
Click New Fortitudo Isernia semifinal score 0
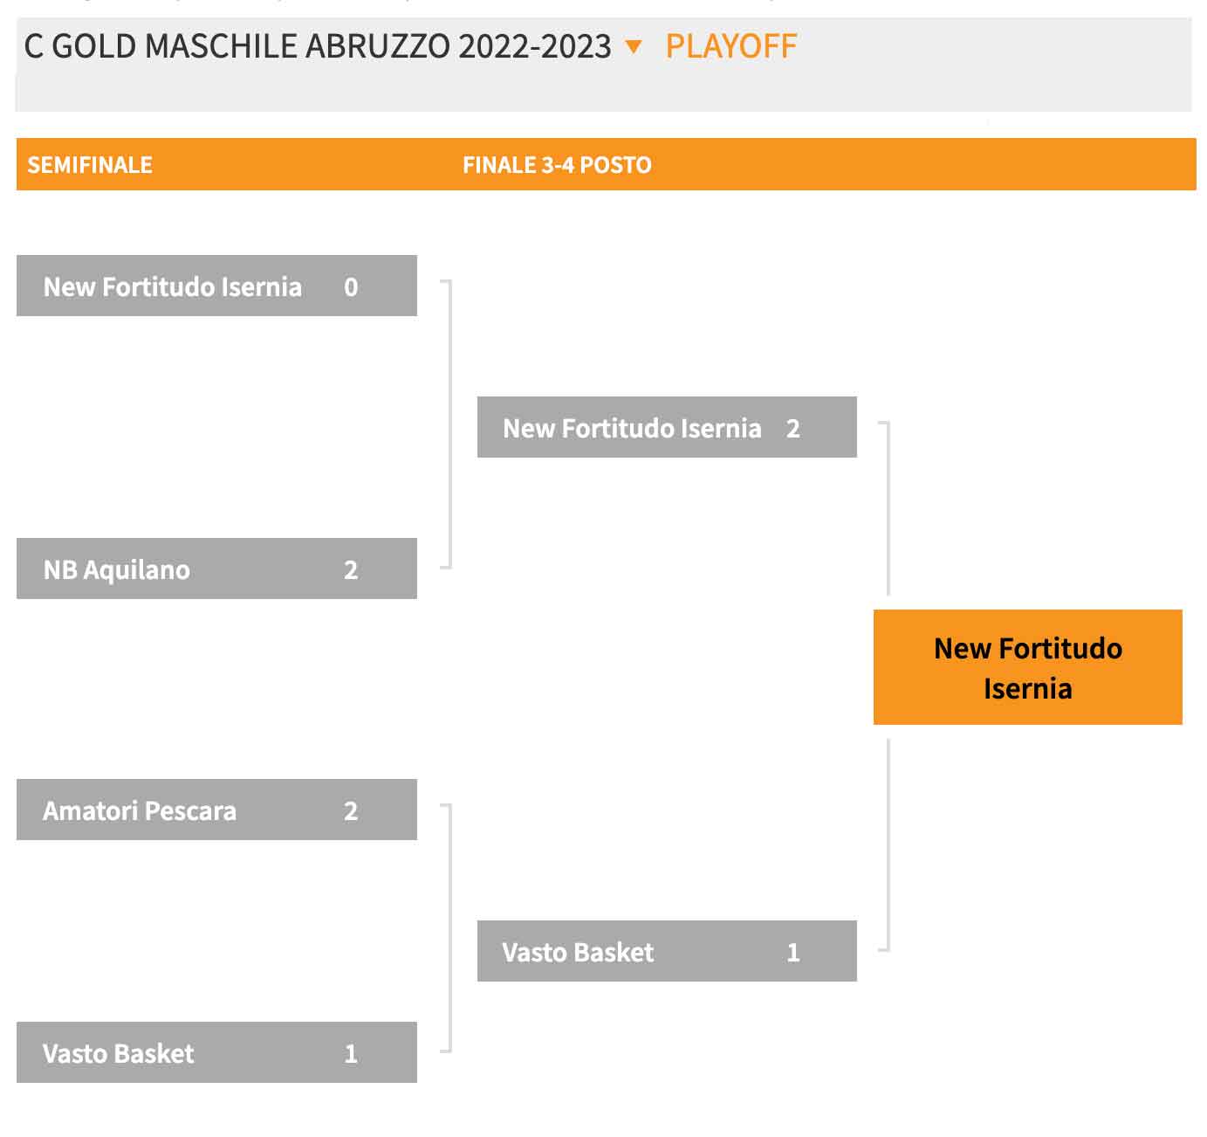pos(351,287)
